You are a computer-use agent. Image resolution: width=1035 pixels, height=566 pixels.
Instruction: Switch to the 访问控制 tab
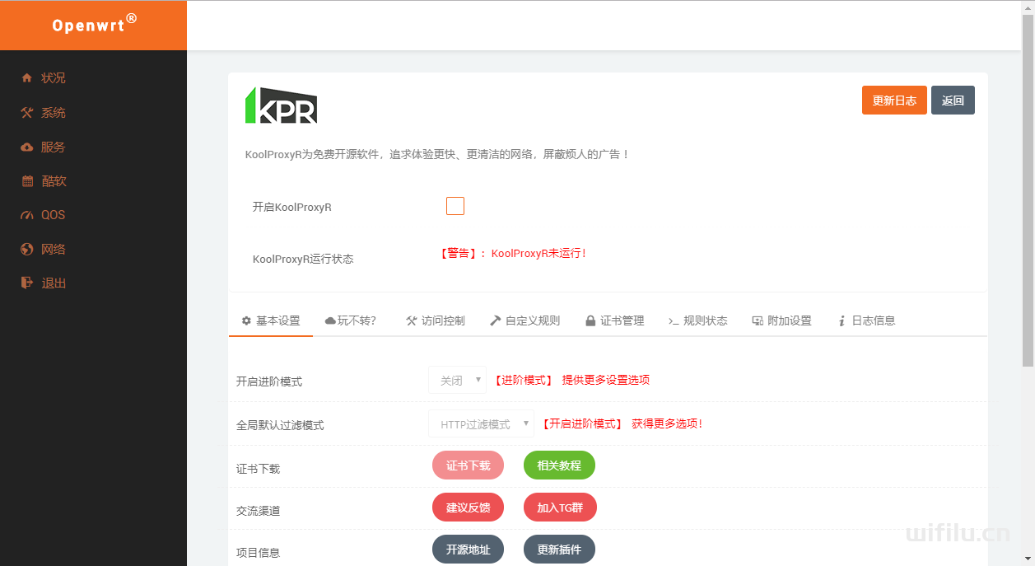tap(436, 321)
